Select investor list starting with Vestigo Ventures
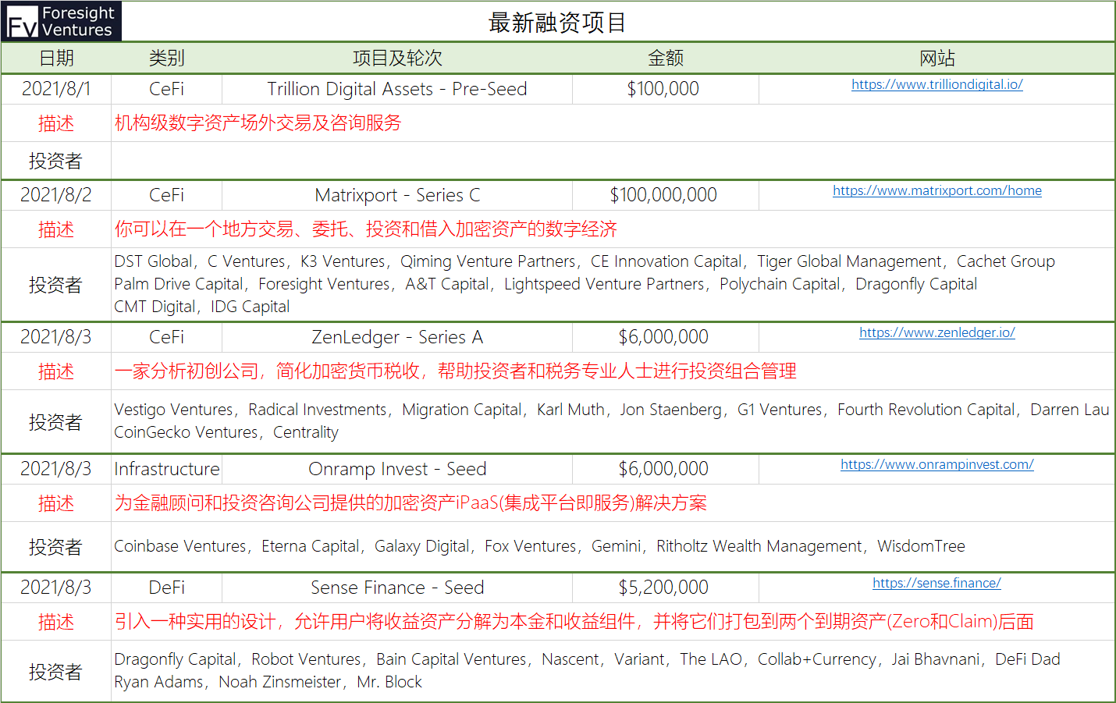Viewport: 1116px width, 703px height. tap(613, 422)
